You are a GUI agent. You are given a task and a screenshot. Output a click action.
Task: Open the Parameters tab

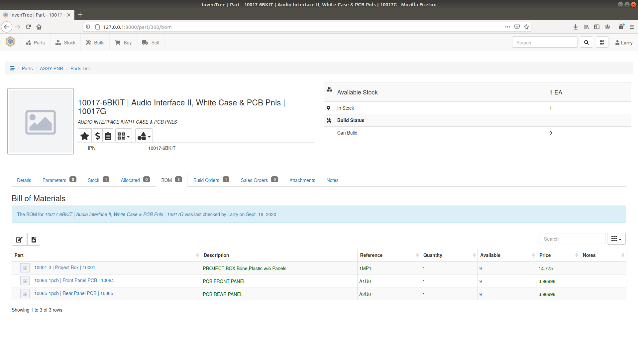point(54,180)
